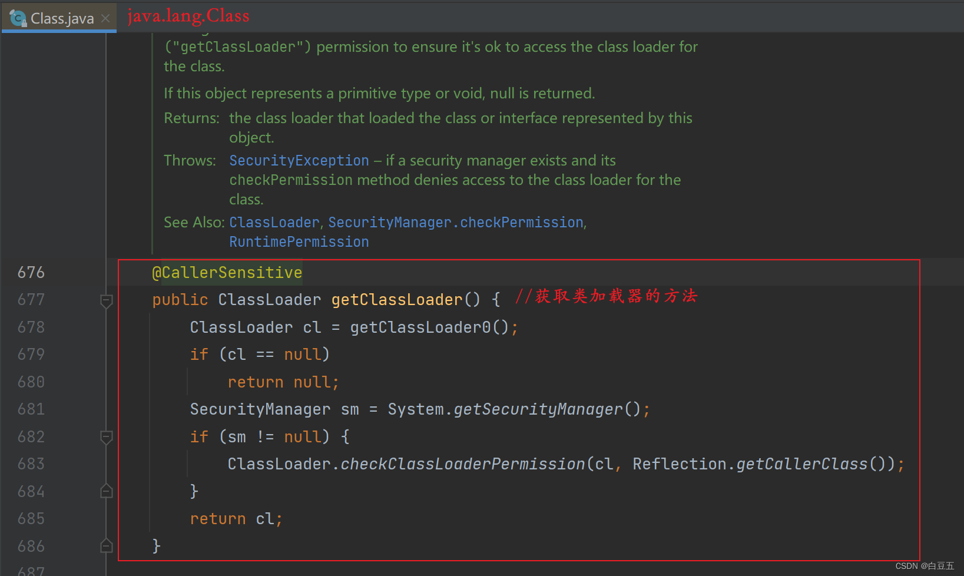
Task: Click the checkClassLoaderPermission method call
Action: [463, 464]
